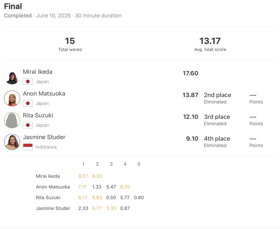
Task: Click the Japan flag under Anon Matsuoka
Action: [28, 103]
